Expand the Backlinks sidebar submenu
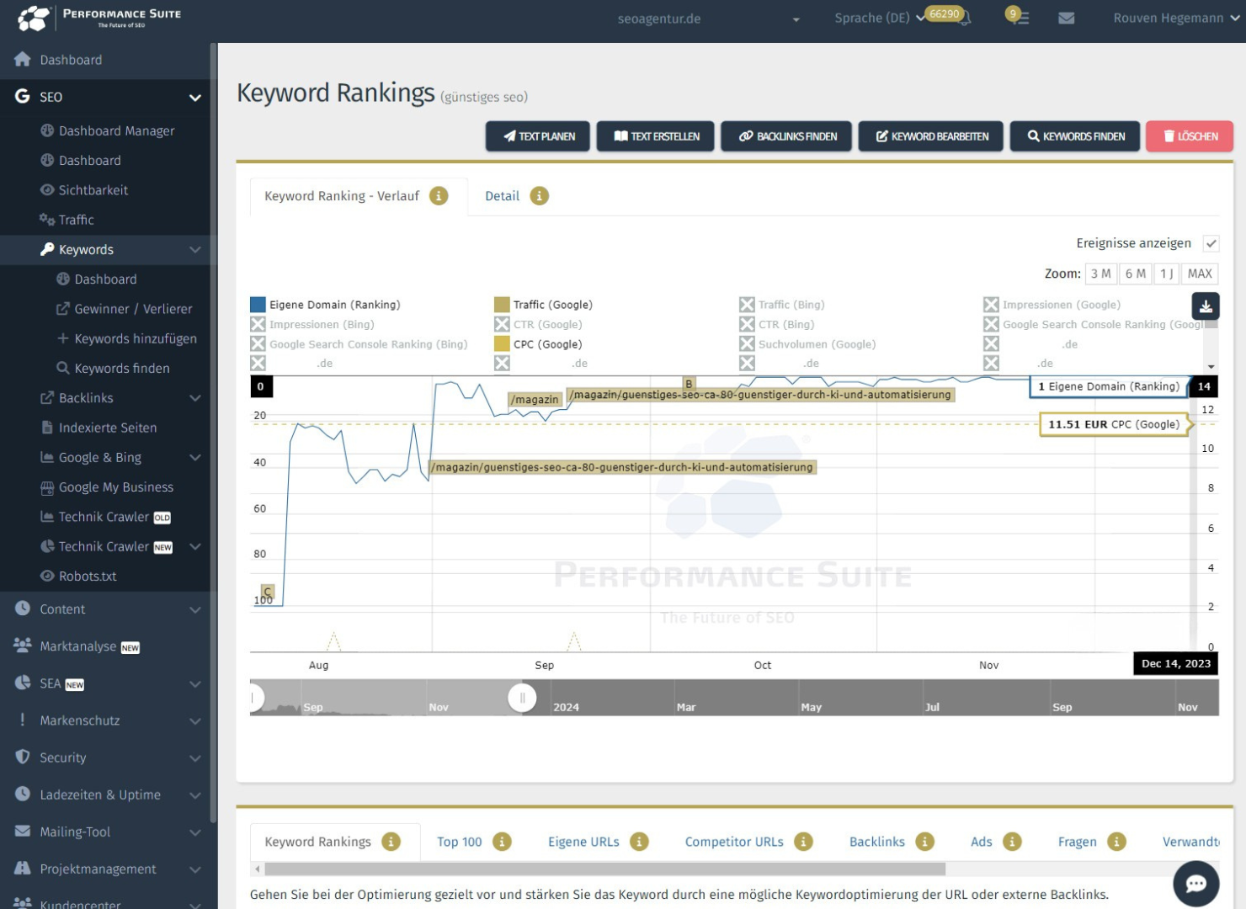Screen dimensions: 1246x909 (194, 398)
